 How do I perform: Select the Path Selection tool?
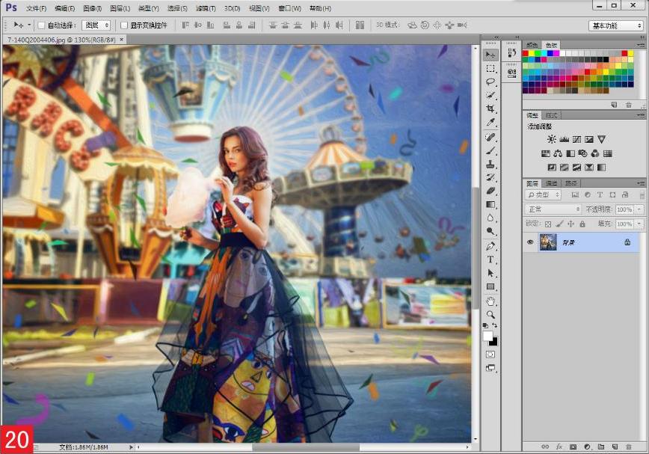[490, 273]
